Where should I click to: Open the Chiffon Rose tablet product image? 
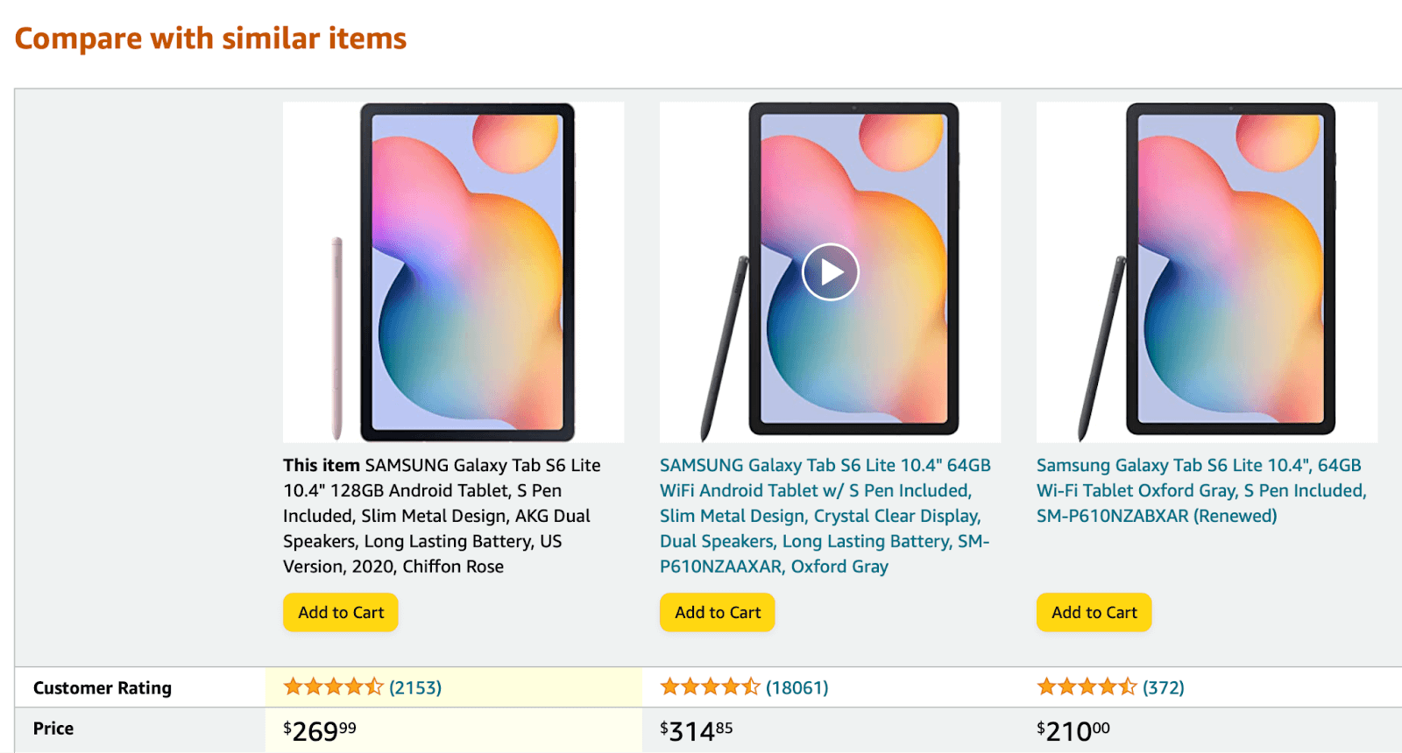pyautogui.click(x=452, y=271)
